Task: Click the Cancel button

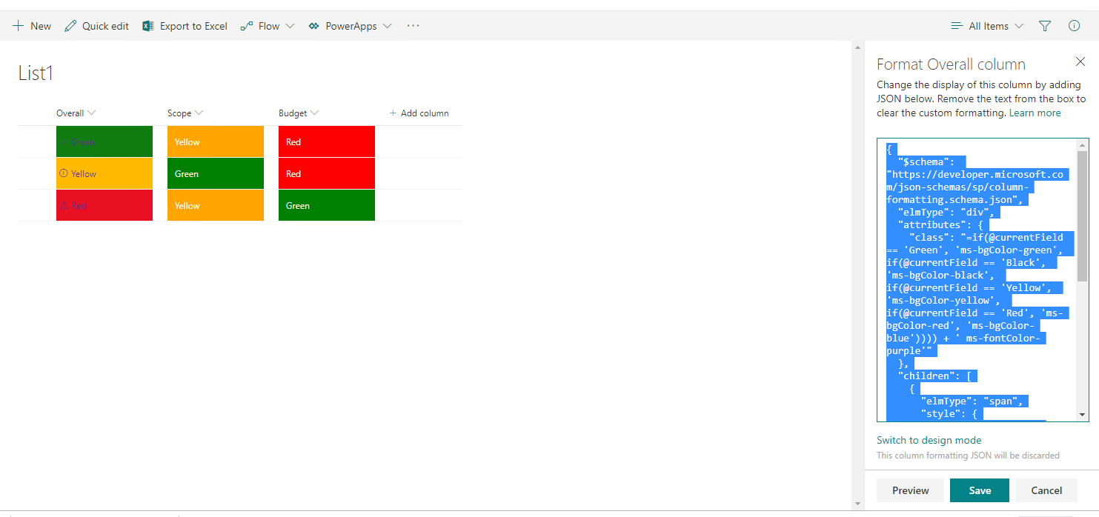Action: [x=1046, y=490]
